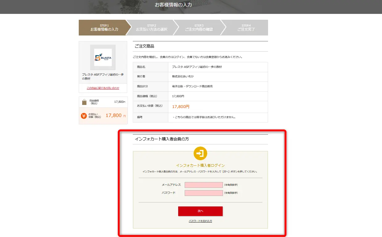Click the メールアドレス input field
Viewport: 382px width, 237px height.
pos(204,185)
